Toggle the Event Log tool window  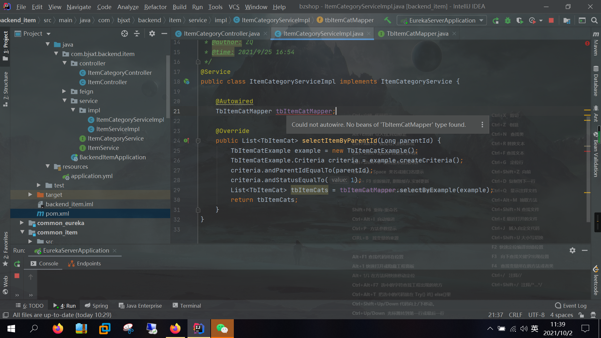(x=571, y=306)
